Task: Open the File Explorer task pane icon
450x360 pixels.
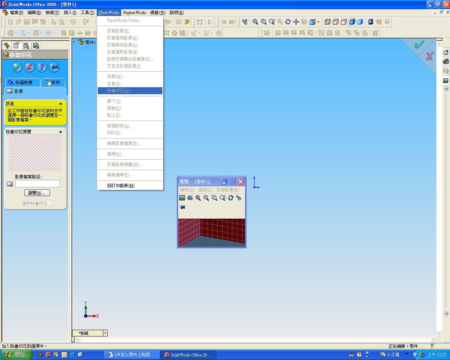Action: 446,71
